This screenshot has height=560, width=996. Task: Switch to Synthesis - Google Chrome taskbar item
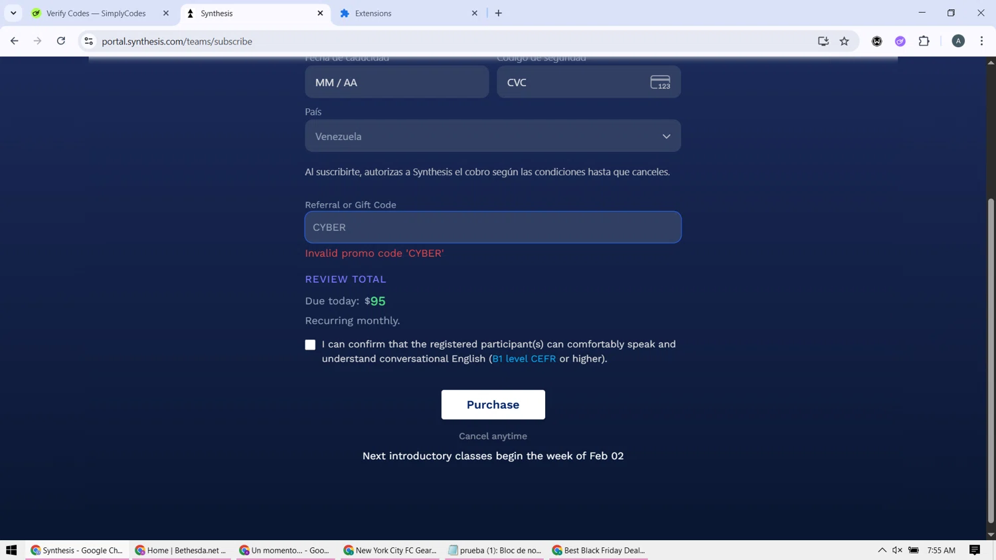[x=77, y=550]
